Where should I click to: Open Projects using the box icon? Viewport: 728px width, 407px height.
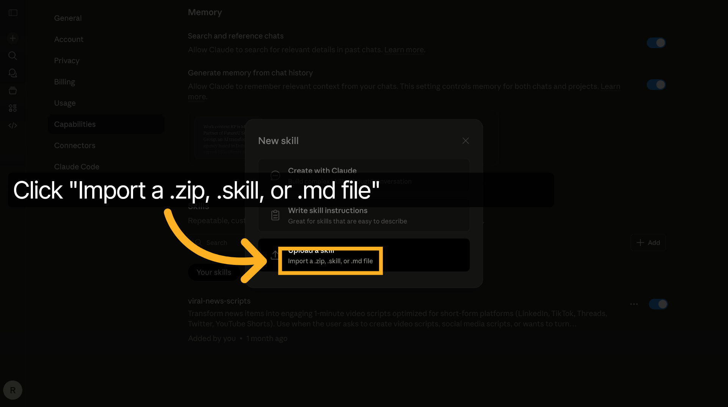13,91
